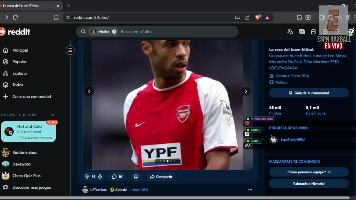Open site info icon beside URL
This screenshot has height=200, width=356.
pyautogui.click(x=68, y=17)
